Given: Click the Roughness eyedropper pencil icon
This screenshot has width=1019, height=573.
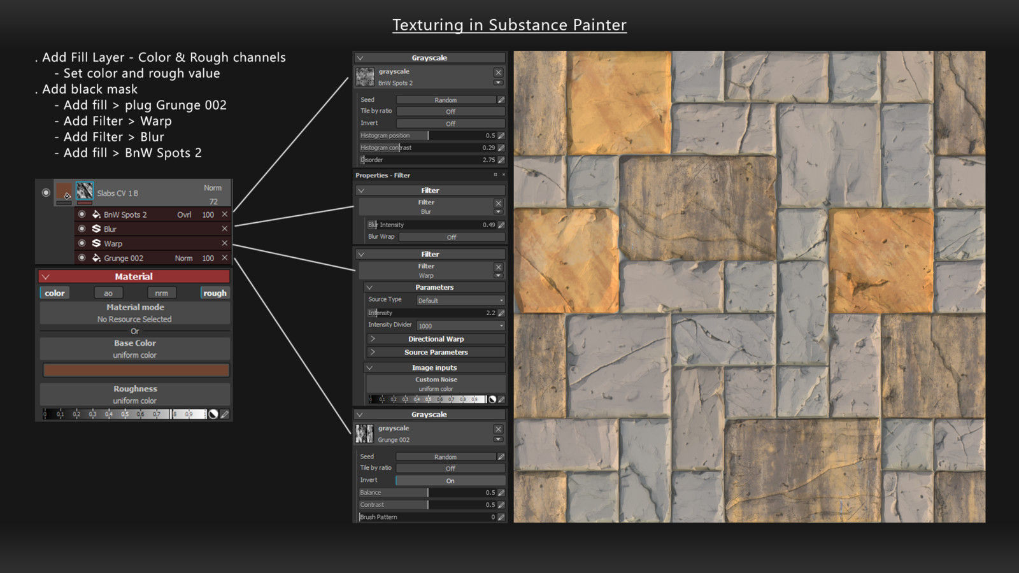Looking at the screenshot, I should pyautogui.click(x=225, y=414).
